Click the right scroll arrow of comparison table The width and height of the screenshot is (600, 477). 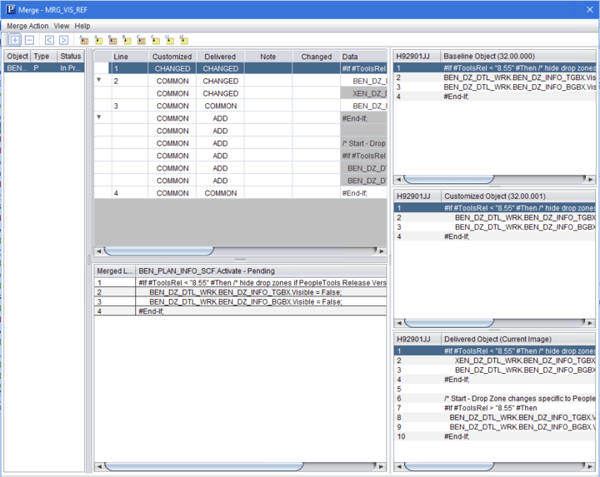(x=382, y=251)
